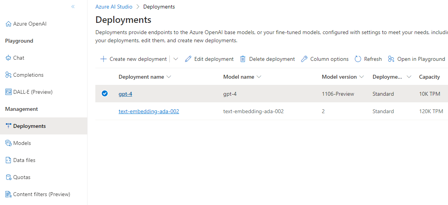Click the Chat robot icon

point(8,58)
